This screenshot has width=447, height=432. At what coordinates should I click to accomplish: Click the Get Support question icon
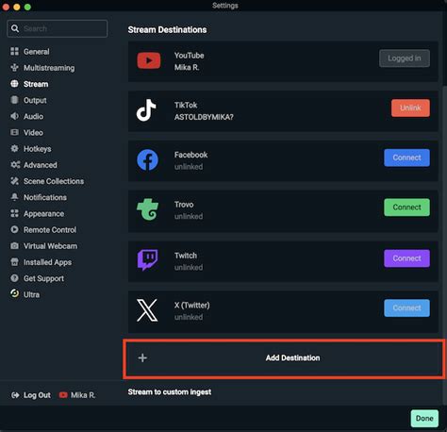tap(14, 278)
